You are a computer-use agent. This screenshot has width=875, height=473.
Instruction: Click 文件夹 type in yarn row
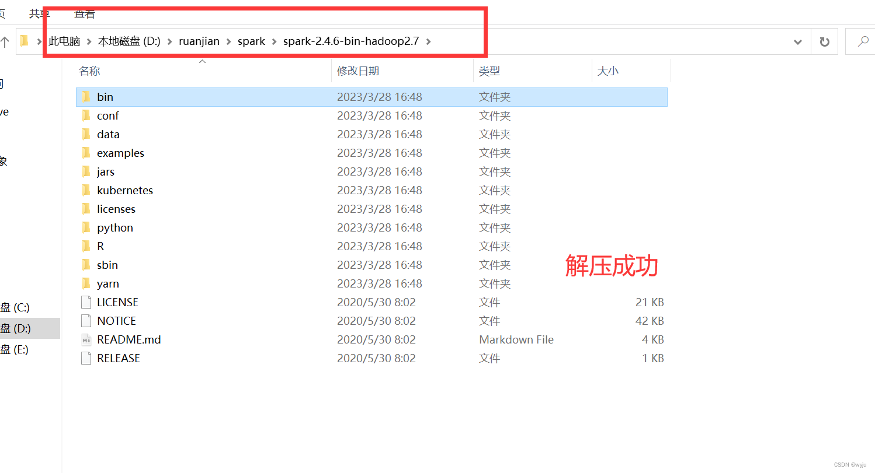click(x=495, y=283)
